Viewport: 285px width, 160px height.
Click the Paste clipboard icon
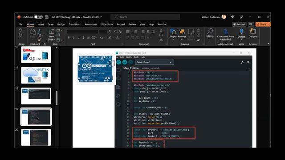(x=33, y=32)
